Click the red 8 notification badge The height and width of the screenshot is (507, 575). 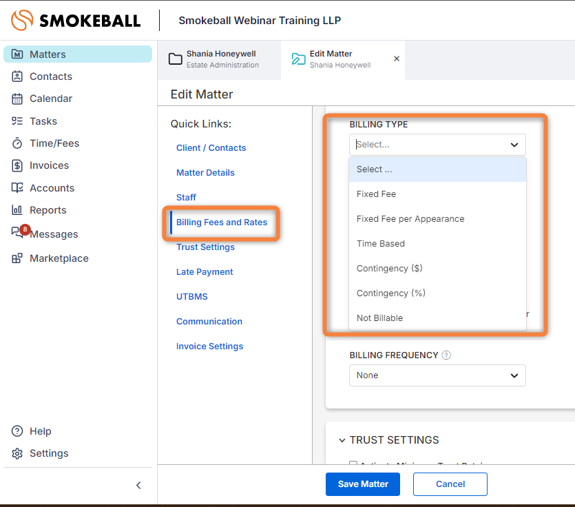(x=25, y=229)
